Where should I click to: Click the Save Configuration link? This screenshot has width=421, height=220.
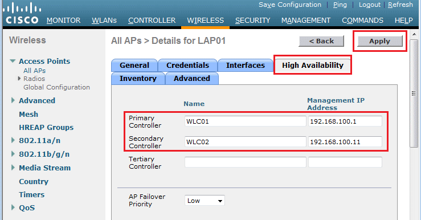point(290,5)
